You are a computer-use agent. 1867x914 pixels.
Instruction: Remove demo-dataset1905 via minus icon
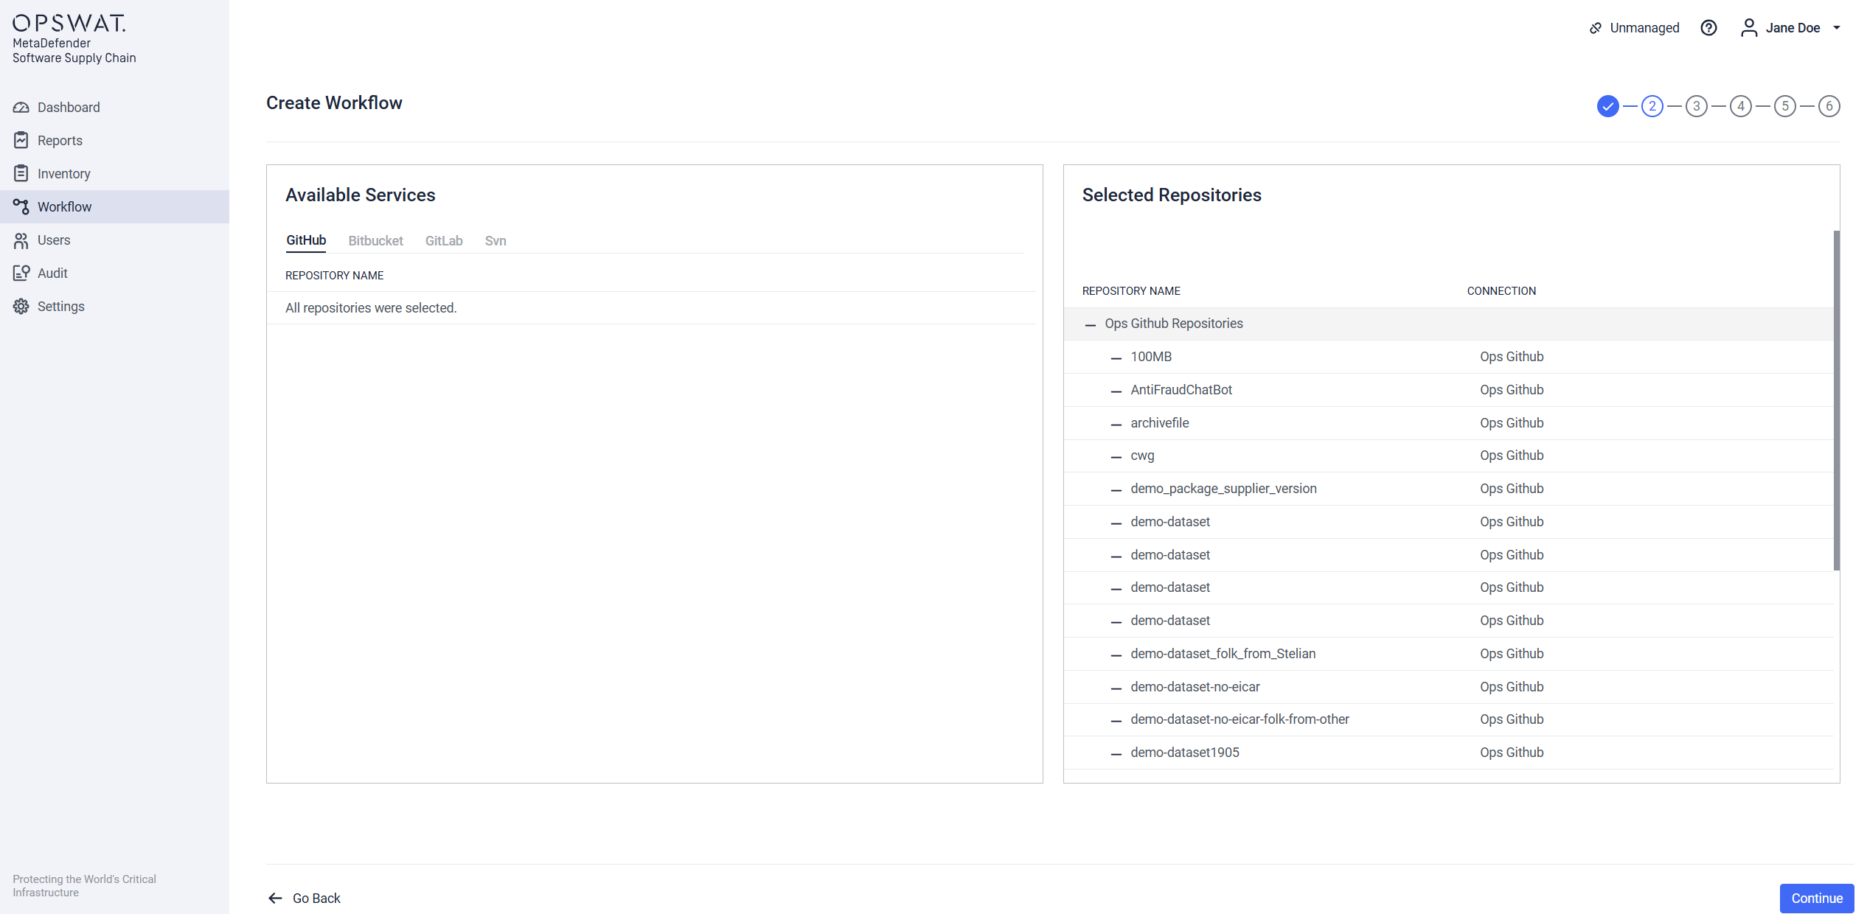coord(1116,753)
